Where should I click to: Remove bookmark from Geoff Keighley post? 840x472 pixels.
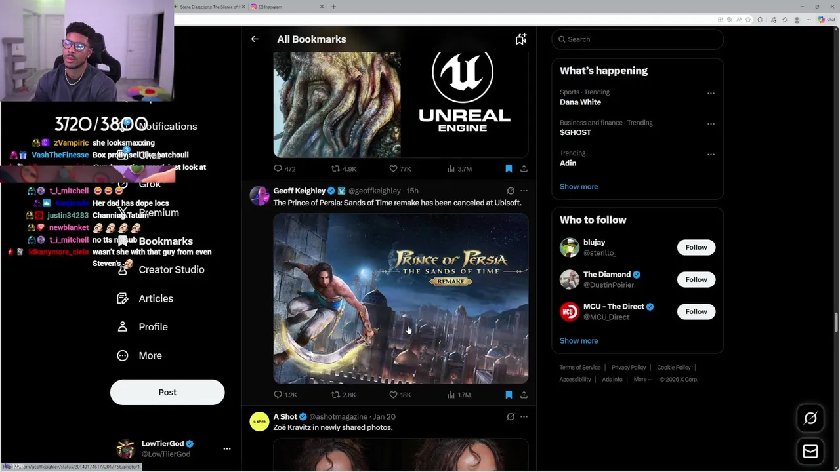pos(509,395)
